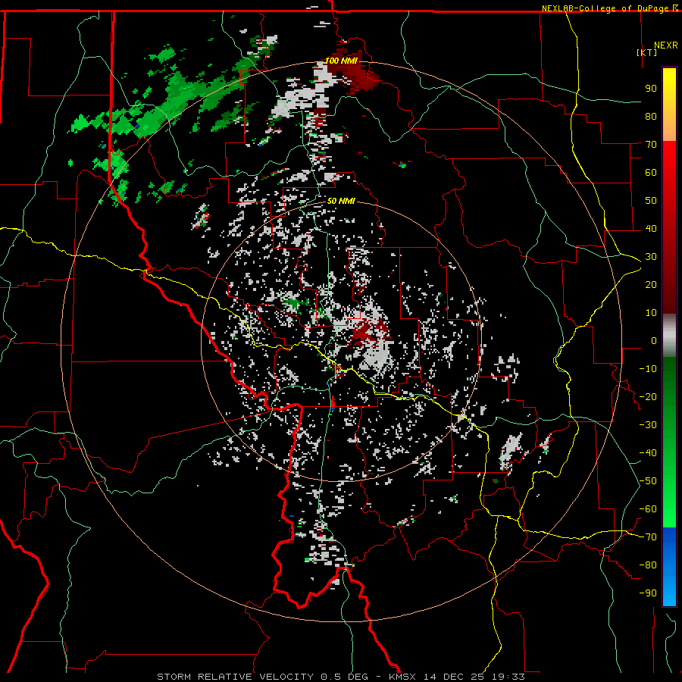Click the positive "60" scale value
Screen dimensions: 682x682
tap(651, 172)
